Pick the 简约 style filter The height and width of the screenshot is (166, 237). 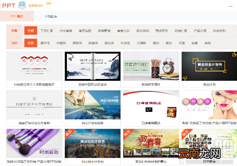(x=156, y=43)
